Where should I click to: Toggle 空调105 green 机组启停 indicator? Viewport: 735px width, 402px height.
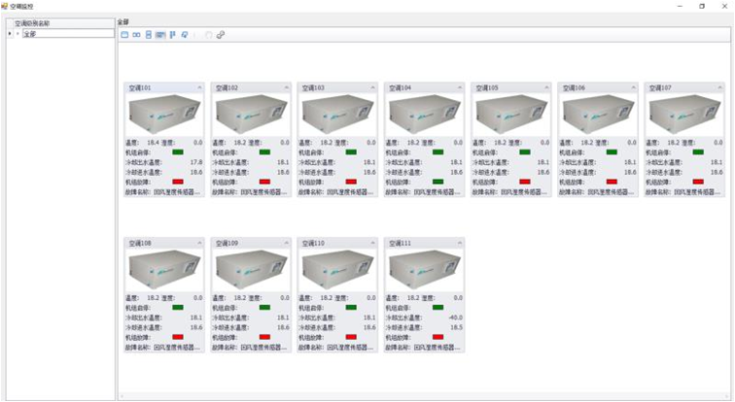click(x=525, y=151)
